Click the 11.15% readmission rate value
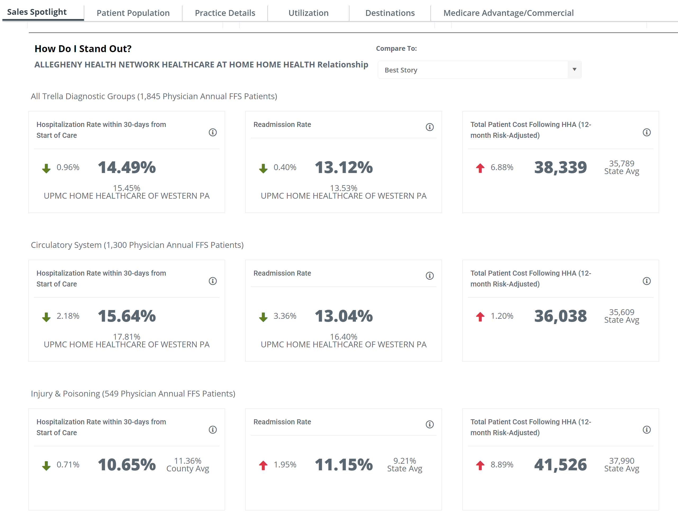The image size is (678, 528). pos(344,465)
